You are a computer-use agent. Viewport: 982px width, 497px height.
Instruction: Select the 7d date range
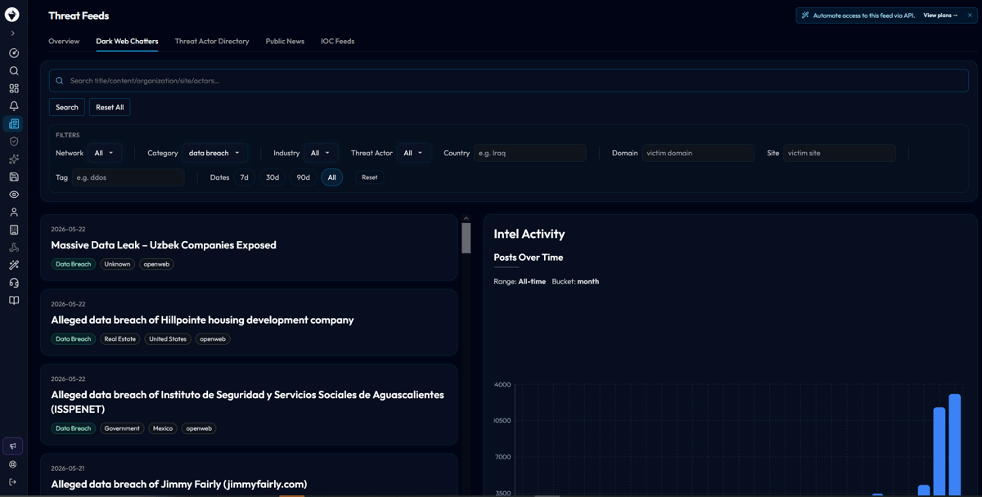point(244,177)
